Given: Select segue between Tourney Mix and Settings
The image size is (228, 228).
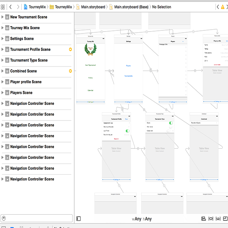Looking at the screenshot, I should [x=109, y=71].
